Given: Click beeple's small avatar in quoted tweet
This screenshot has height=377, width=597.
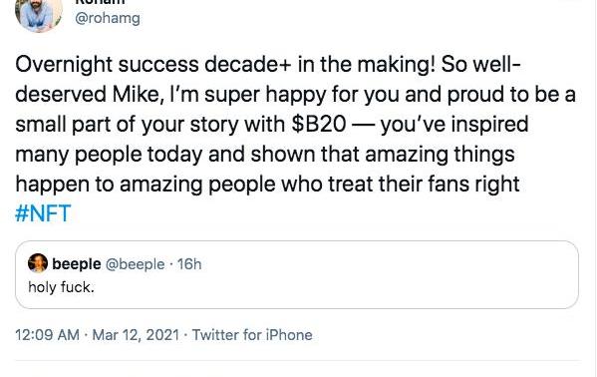Looking at the screenshot, I should pos(38,263).
